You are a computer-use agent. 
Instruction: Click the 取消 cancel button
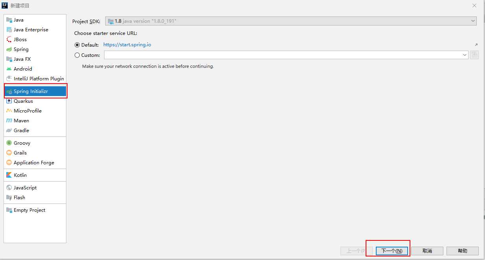[x=427, y=251]
